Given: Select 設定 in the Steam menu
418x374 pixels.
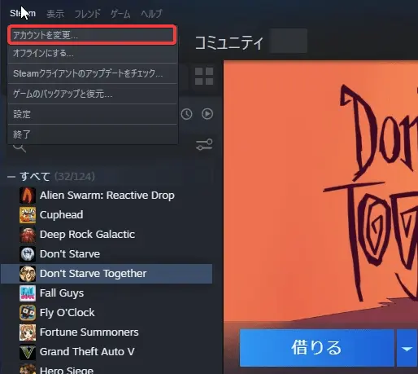Looking at the screenshot, I should pos(92,114).
